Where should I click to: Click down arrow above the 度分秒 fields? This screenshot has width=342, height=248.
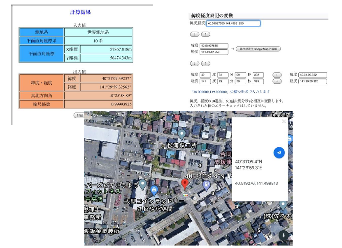coord(195,63)
